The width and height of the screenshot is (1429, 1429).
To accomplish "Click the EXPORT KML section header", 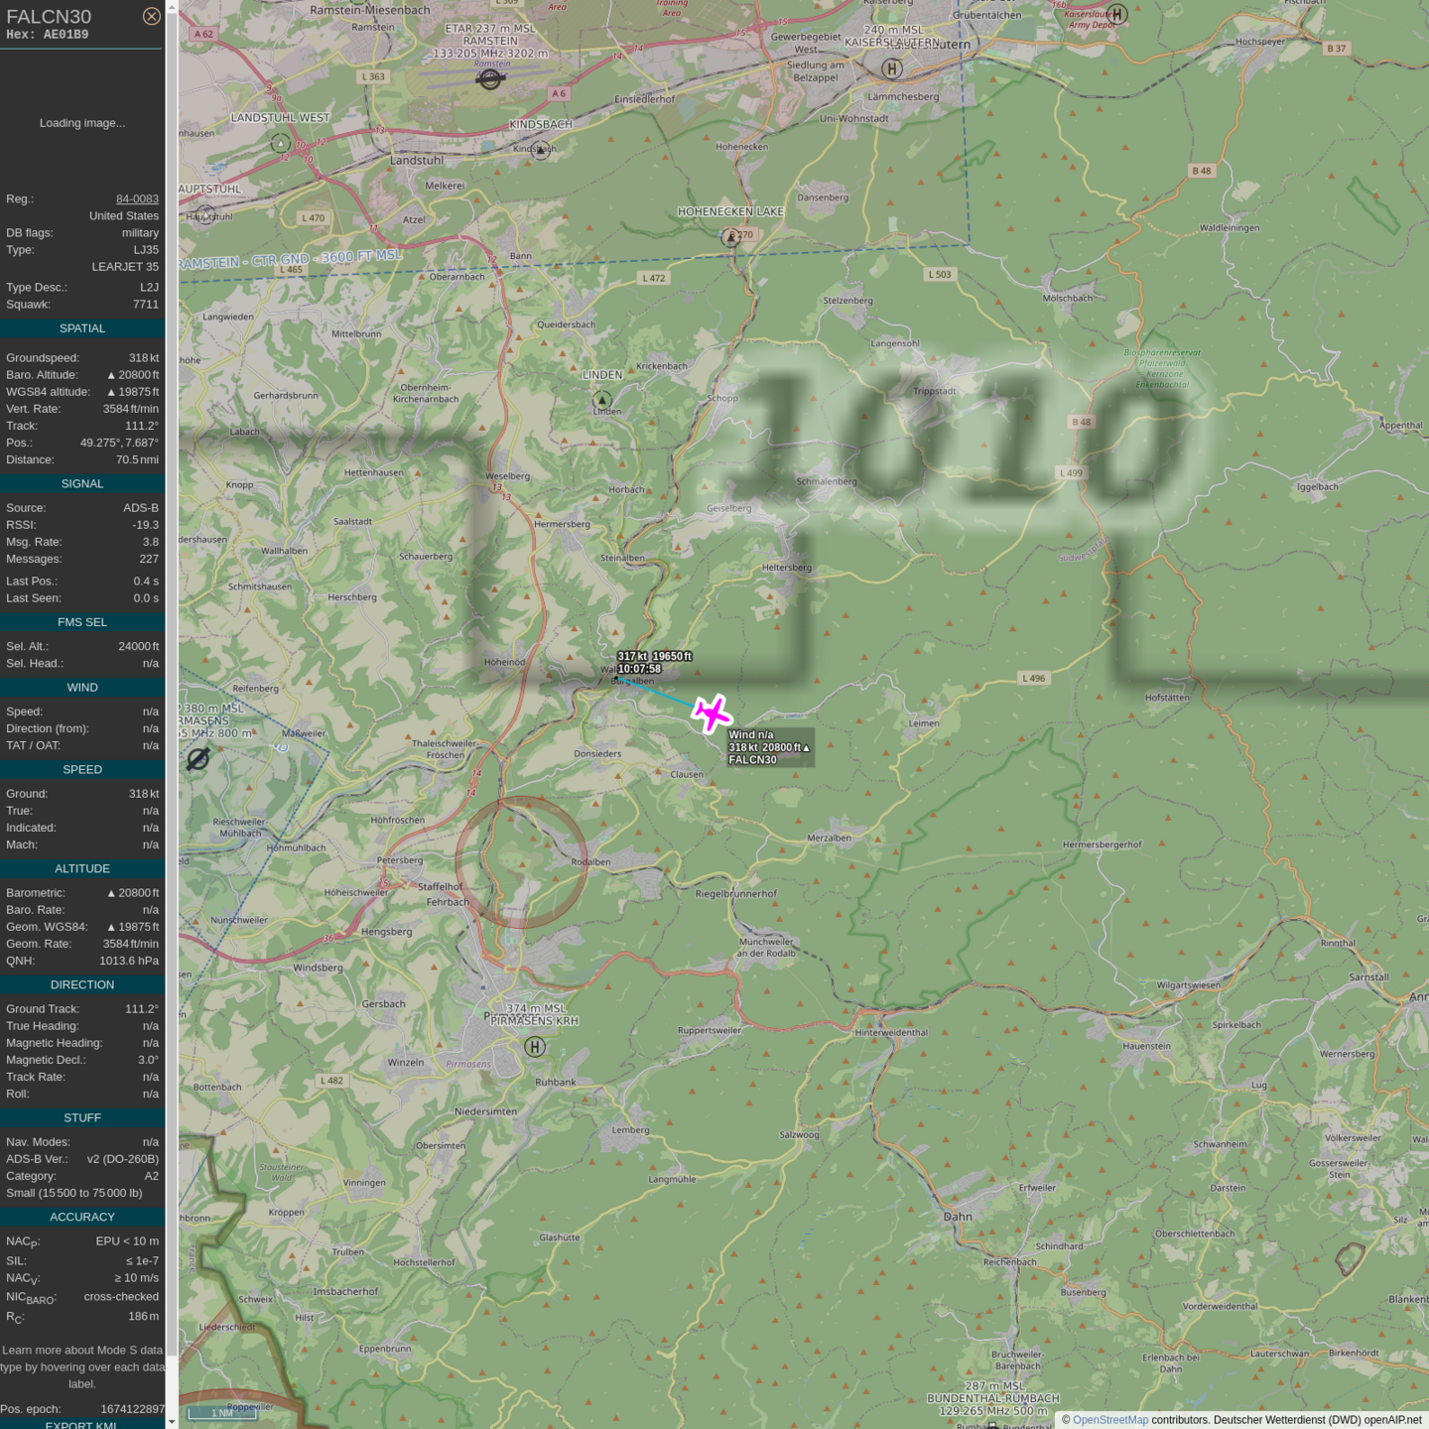I will [x=81, y=1424].
